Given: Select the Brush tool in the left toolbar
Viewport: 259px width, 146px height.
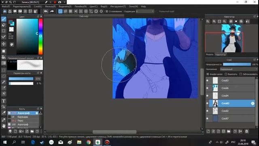Looking at the screenshot, I should pos(4,19).
